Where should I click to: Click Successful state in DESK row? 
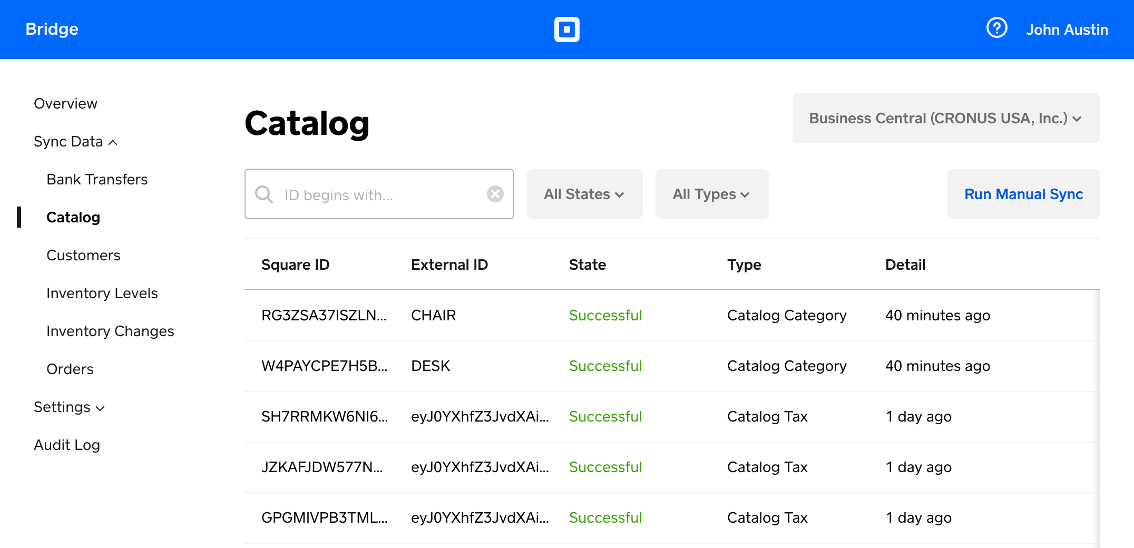pos(606,366)
